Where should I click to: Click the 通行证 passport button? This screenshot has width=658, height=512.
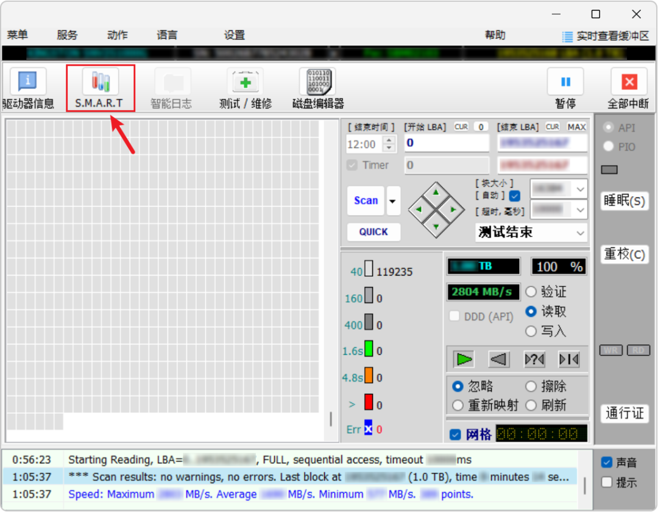tap(624, 413)
